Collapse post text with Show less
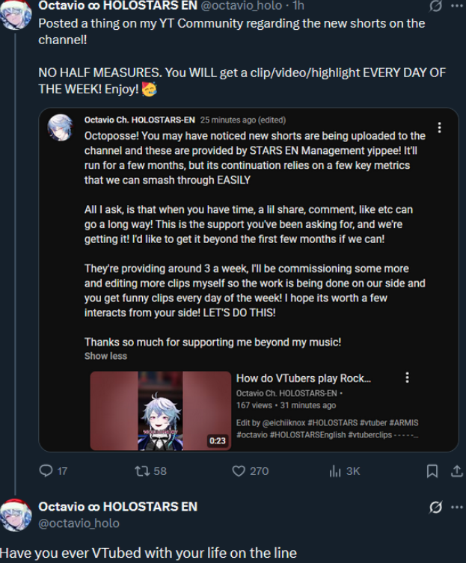The height and width of the screenshot is (563, 466). [105, 356]
